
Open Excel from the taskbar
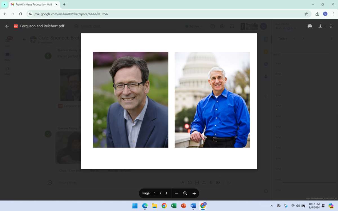pyautogui.click(x=174, y=206)
